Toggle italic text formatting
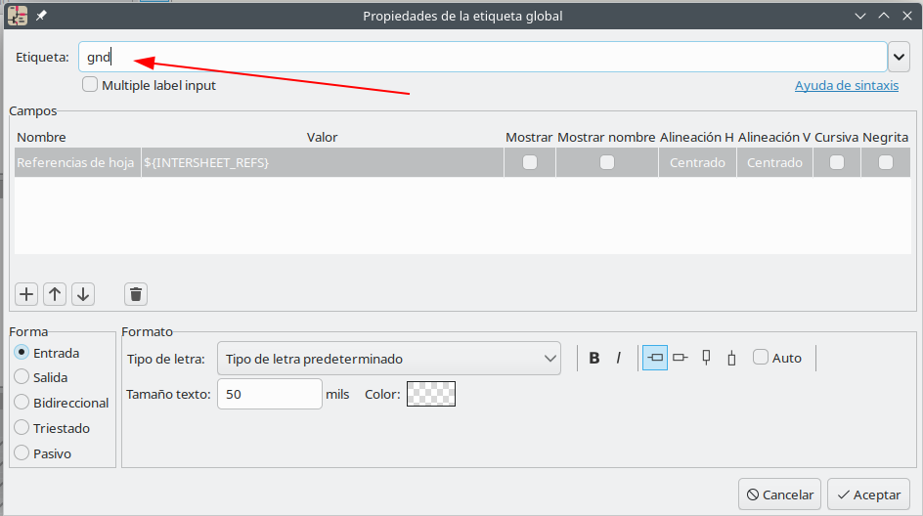Viewport: 923px width, 516px height. tap(618, 359)
